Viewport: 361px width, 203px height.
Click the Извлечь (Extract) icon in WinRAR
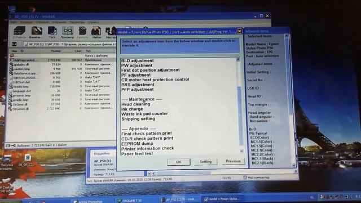(x=36, y=32)
